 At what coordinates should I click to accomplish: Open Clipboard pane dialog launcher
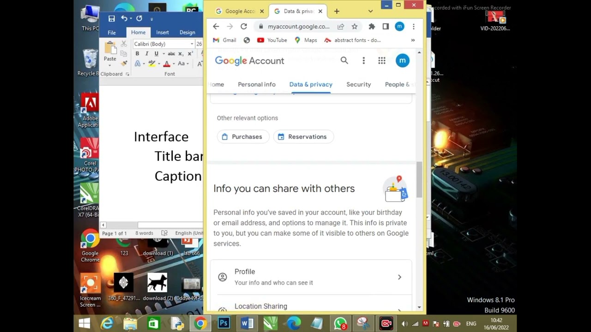tap(127, 74)
